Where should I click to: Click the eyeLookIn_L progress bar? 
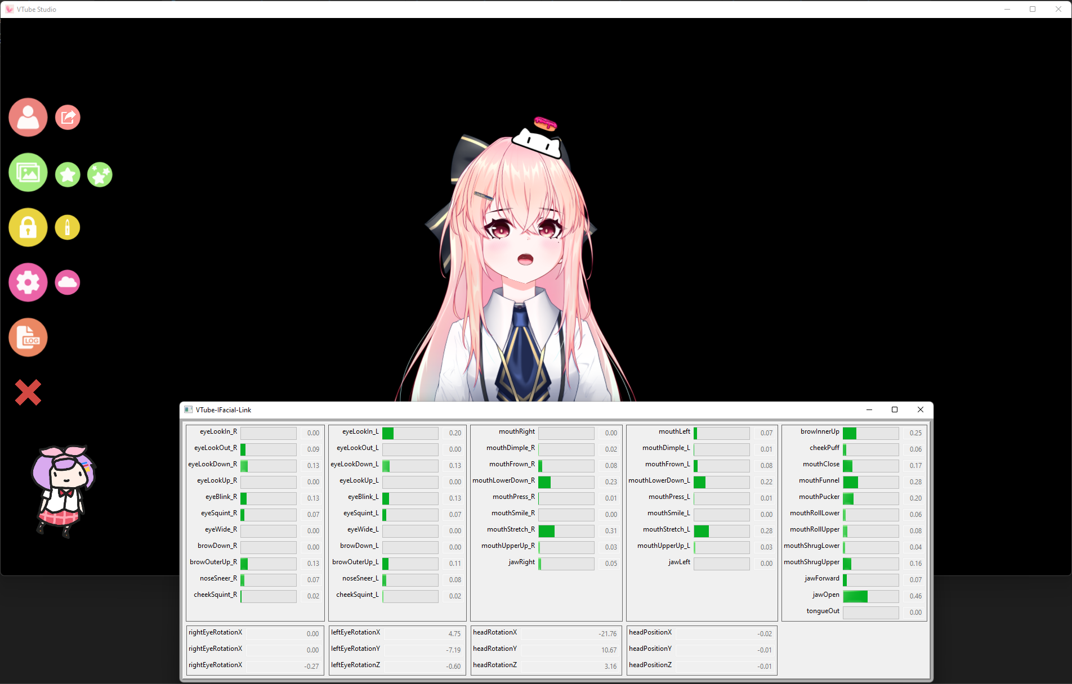(410, 433)
